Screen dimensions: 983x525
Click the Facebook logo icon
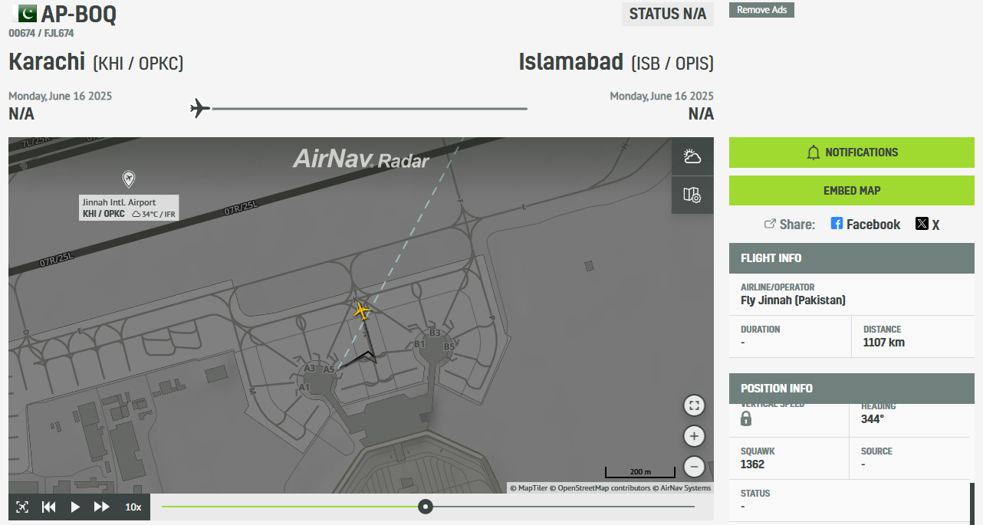click(837, 223)
